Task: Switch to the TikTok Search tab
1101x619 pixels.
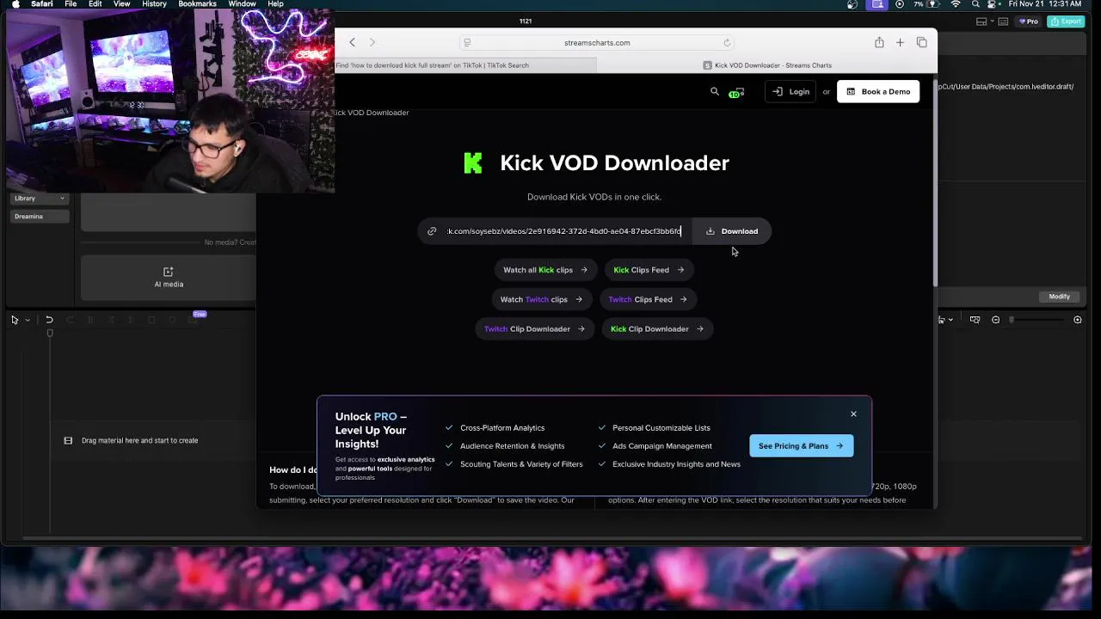Action: point(465,65)
